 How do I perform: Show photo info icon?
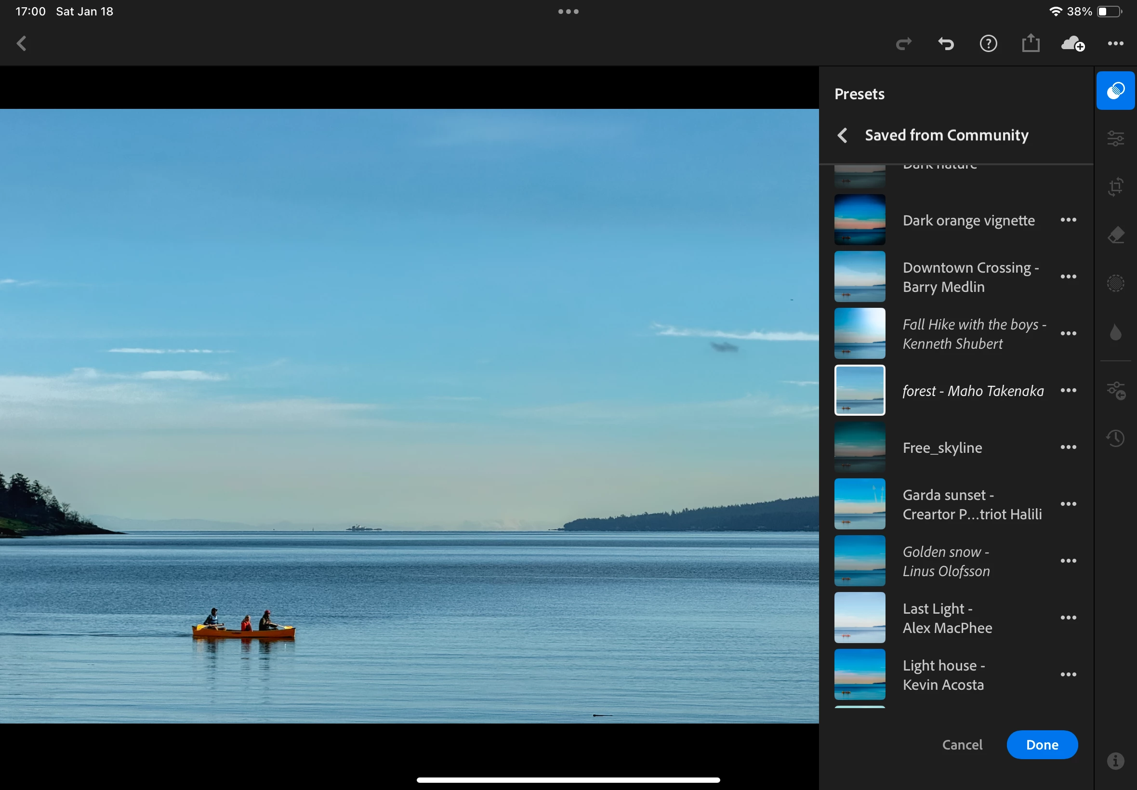coord(1115,760)
